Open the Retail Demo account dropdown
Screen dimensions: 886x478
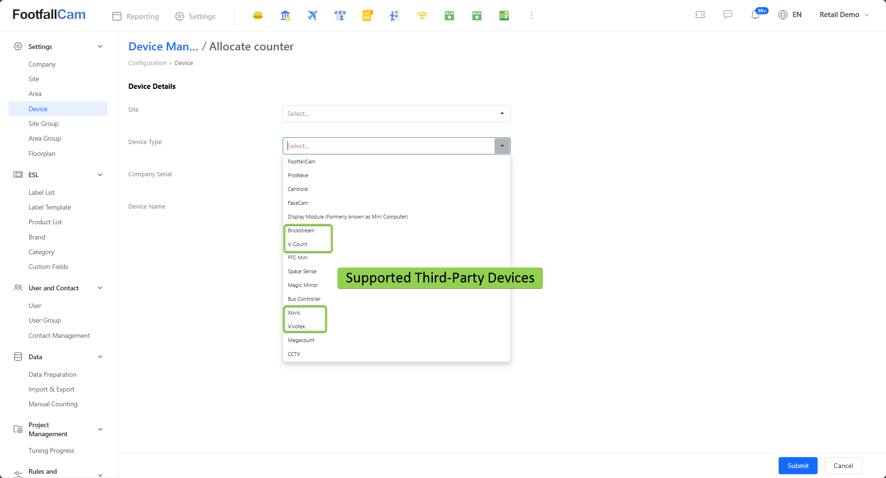[x=844, y=15]
